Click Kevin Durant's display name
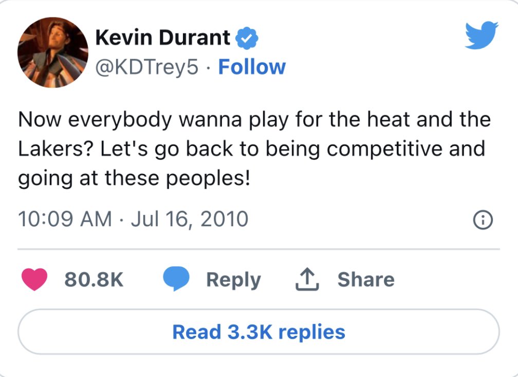 [162, 37]
